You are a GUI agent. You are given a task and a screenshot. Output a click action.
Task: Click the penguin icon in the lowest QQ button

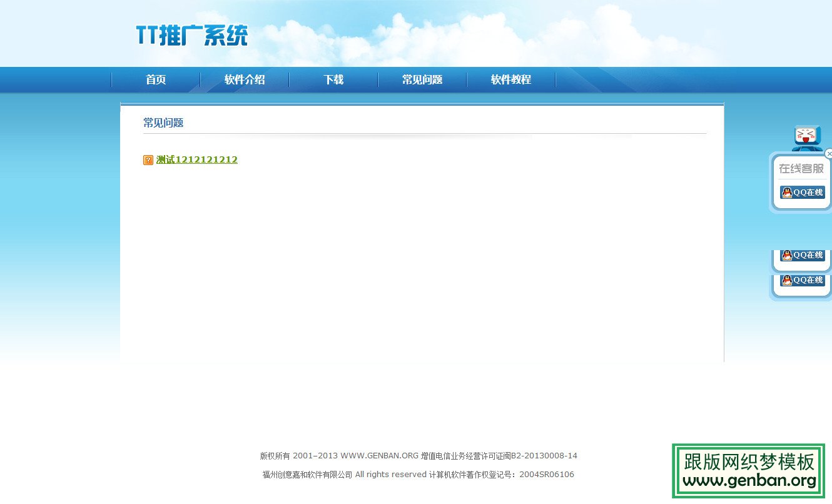[786, 280]
